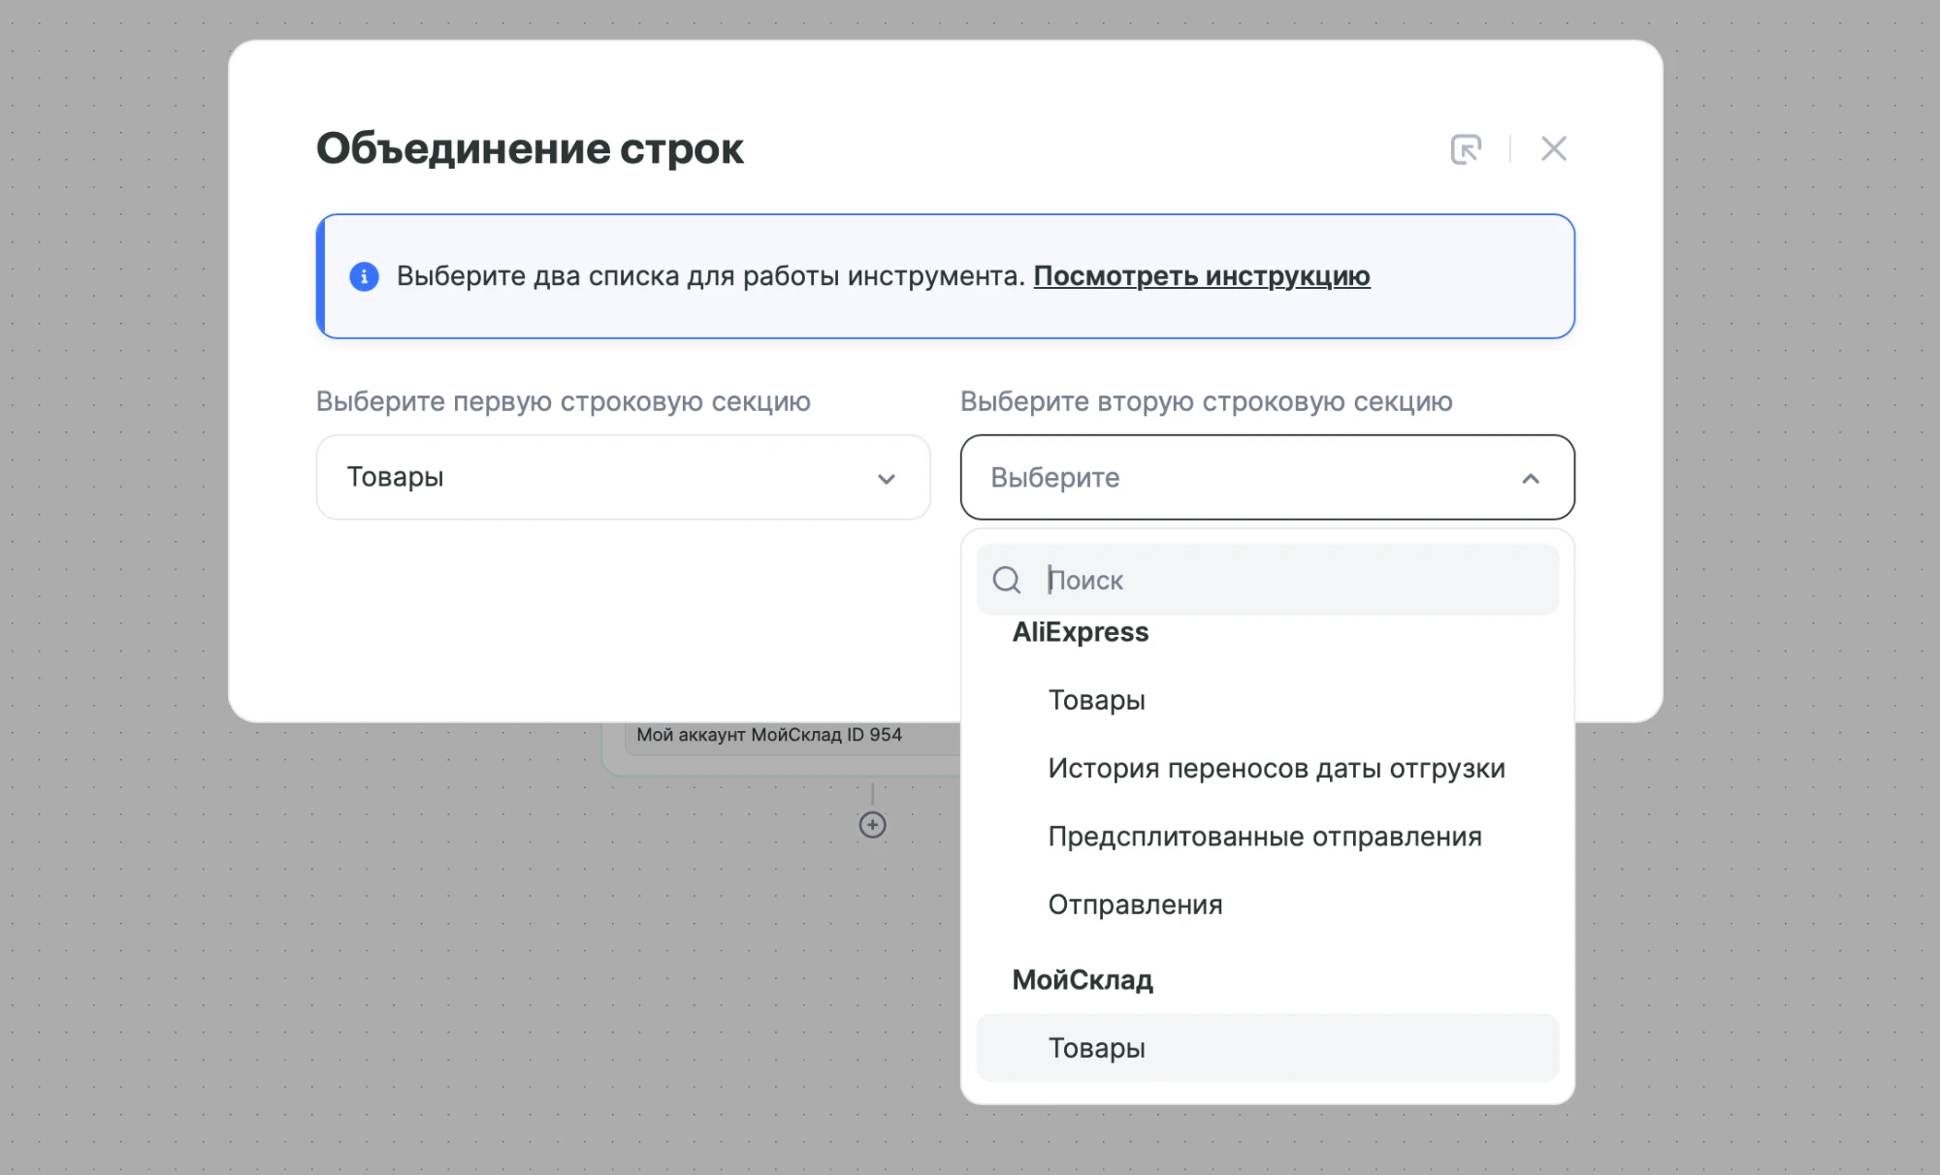Click the blue info icon in the banner
Image resolution: width=1940 pixels, height=1175 pixels.
click(x=364, y=276)
